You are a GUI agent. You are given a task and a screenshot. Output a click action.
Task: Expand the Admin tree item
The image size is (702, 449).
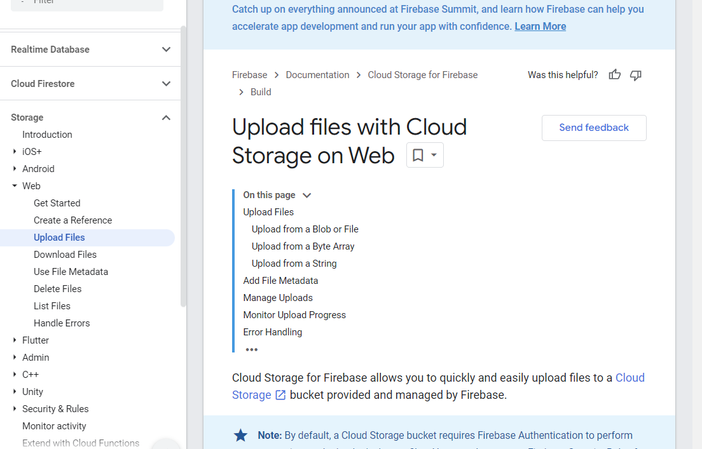[x=15, y=357]
